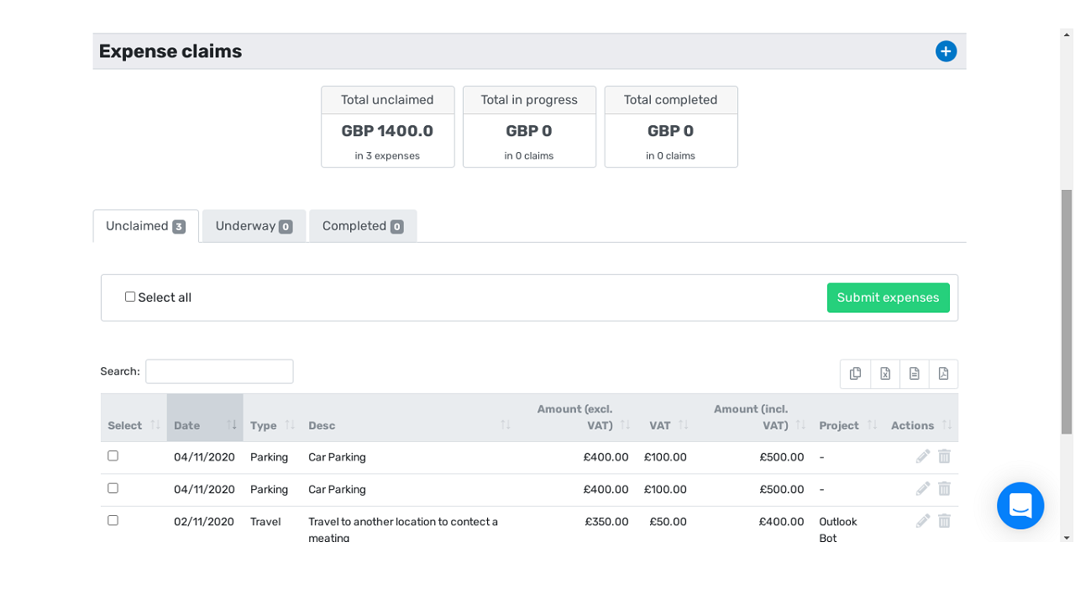Copy the table using the copy icon

pos(855,374)
